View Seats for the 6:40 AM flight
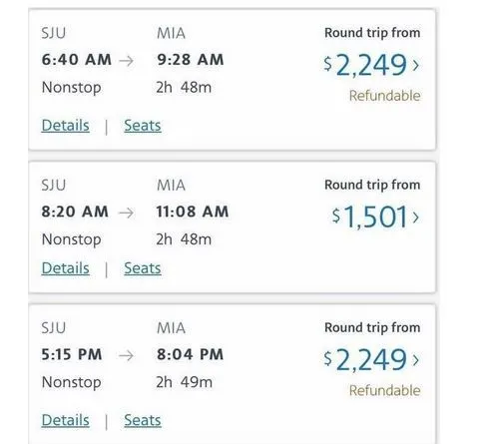This screenshot has width=483, height=444. 143,126
